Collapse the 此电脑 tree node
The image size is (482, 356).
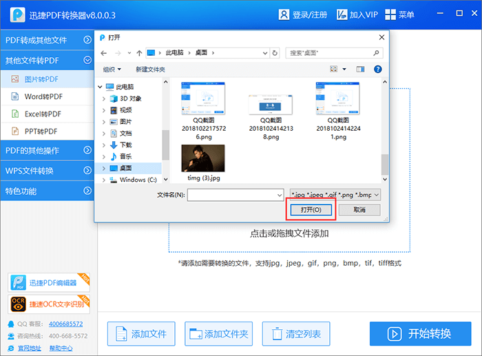coord(101,87)
